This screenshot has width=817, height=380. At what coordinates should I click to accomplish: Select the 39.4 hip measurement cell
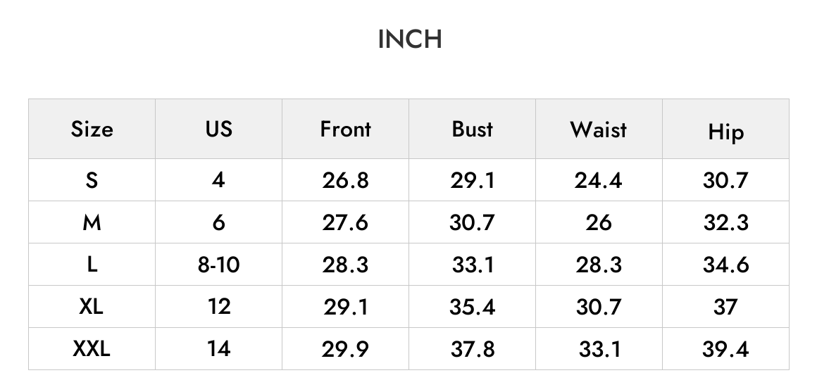click(x=725, y=349)
